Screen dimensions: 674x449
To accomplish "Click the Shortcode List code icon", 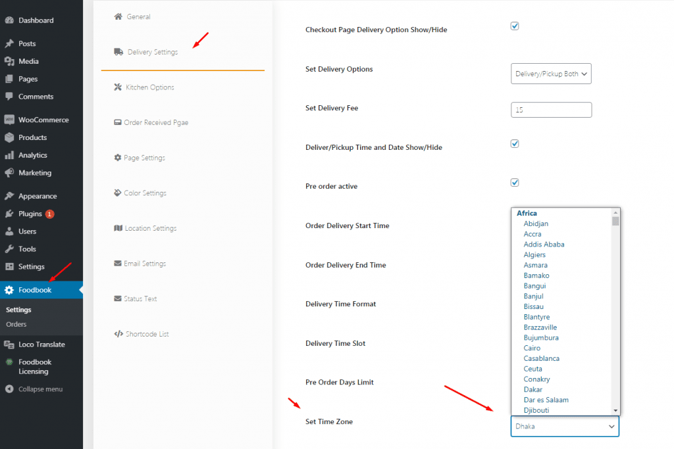I will click(118, 334).
